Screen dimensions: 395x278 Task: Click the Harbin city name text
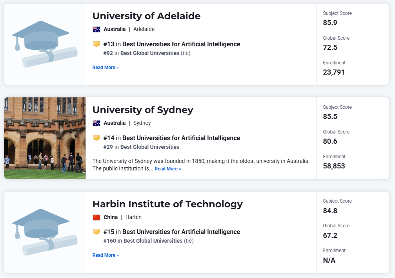click(x=133, y=217)
